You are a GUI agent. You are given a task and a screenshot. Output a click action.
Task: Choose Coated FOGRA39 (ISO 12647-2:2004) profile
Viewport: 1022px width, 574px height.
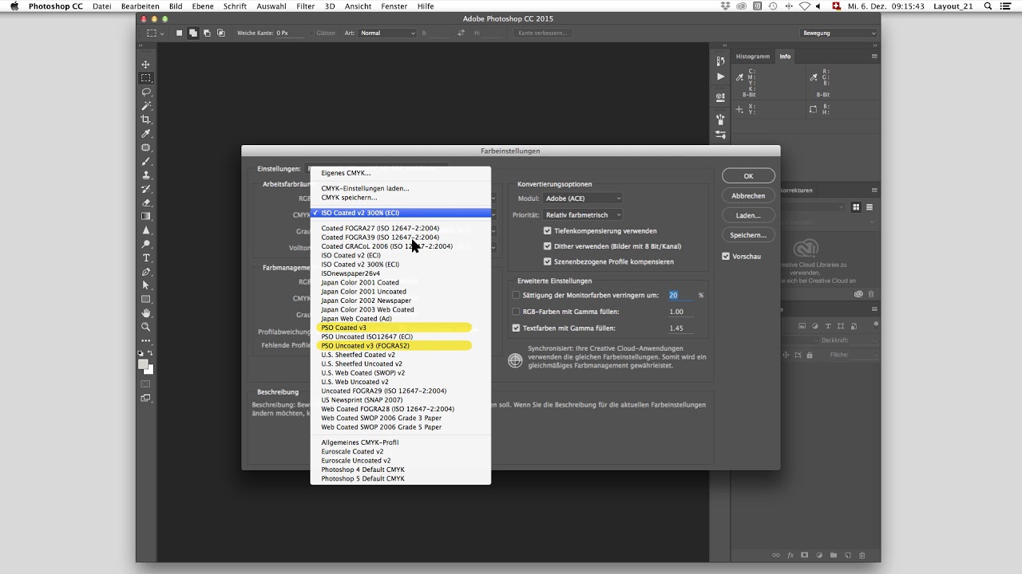[380, 238]
